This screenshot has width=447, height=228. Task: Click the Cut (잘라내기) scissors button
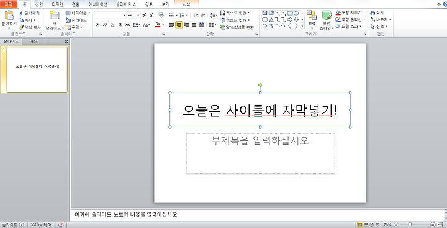coord(29,13)
